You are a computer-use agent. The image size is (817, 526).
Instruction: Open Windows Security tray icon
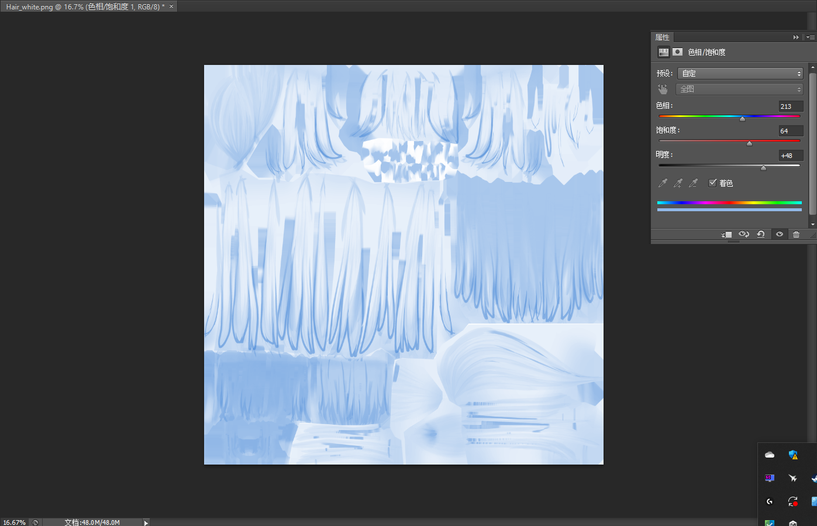pyautogui.click(x=793, y=455)
